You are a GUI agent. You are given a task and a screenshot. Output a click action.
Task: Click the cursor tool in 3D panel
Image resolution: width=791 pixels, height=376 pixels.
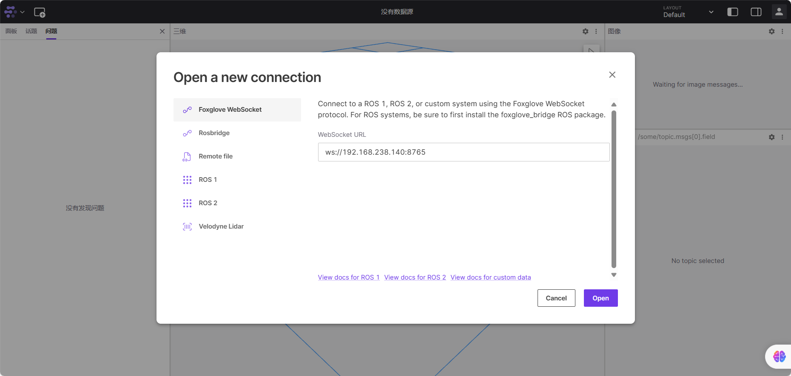tap(591, 49)
